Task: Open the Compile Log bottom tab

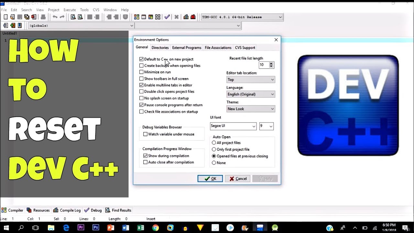Action: click(x=67, y=210)
